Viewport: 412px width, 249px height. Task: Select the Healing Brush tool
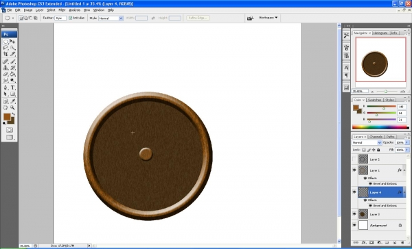pos(5,62)
